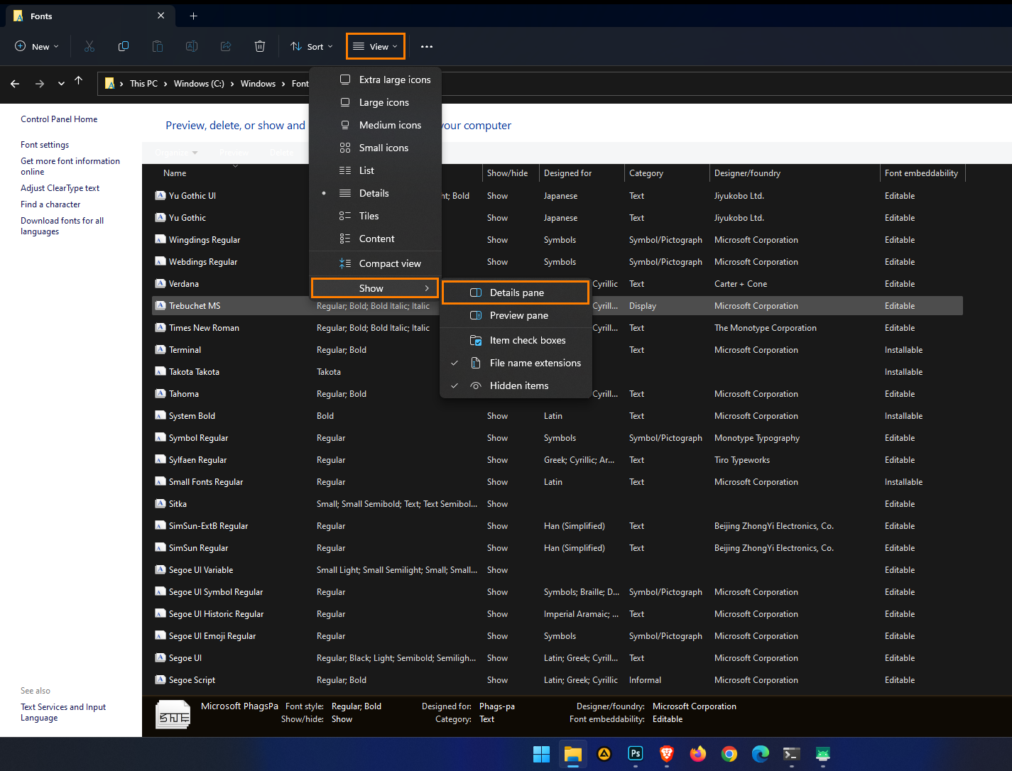Viewport: 1012px width, 771px height.
Task: Go forward with the right arrow
Action: coord(40,83)
